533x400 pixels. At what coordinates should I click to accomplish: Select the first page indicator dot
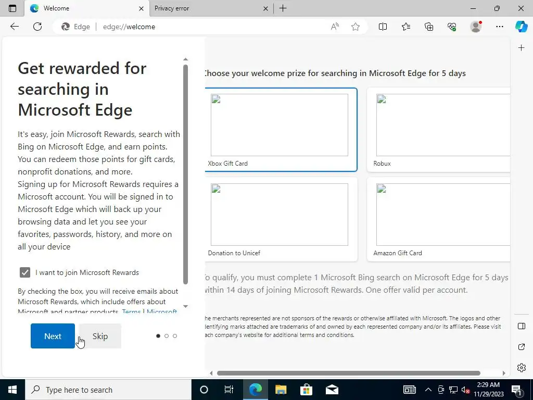(158, 336)
